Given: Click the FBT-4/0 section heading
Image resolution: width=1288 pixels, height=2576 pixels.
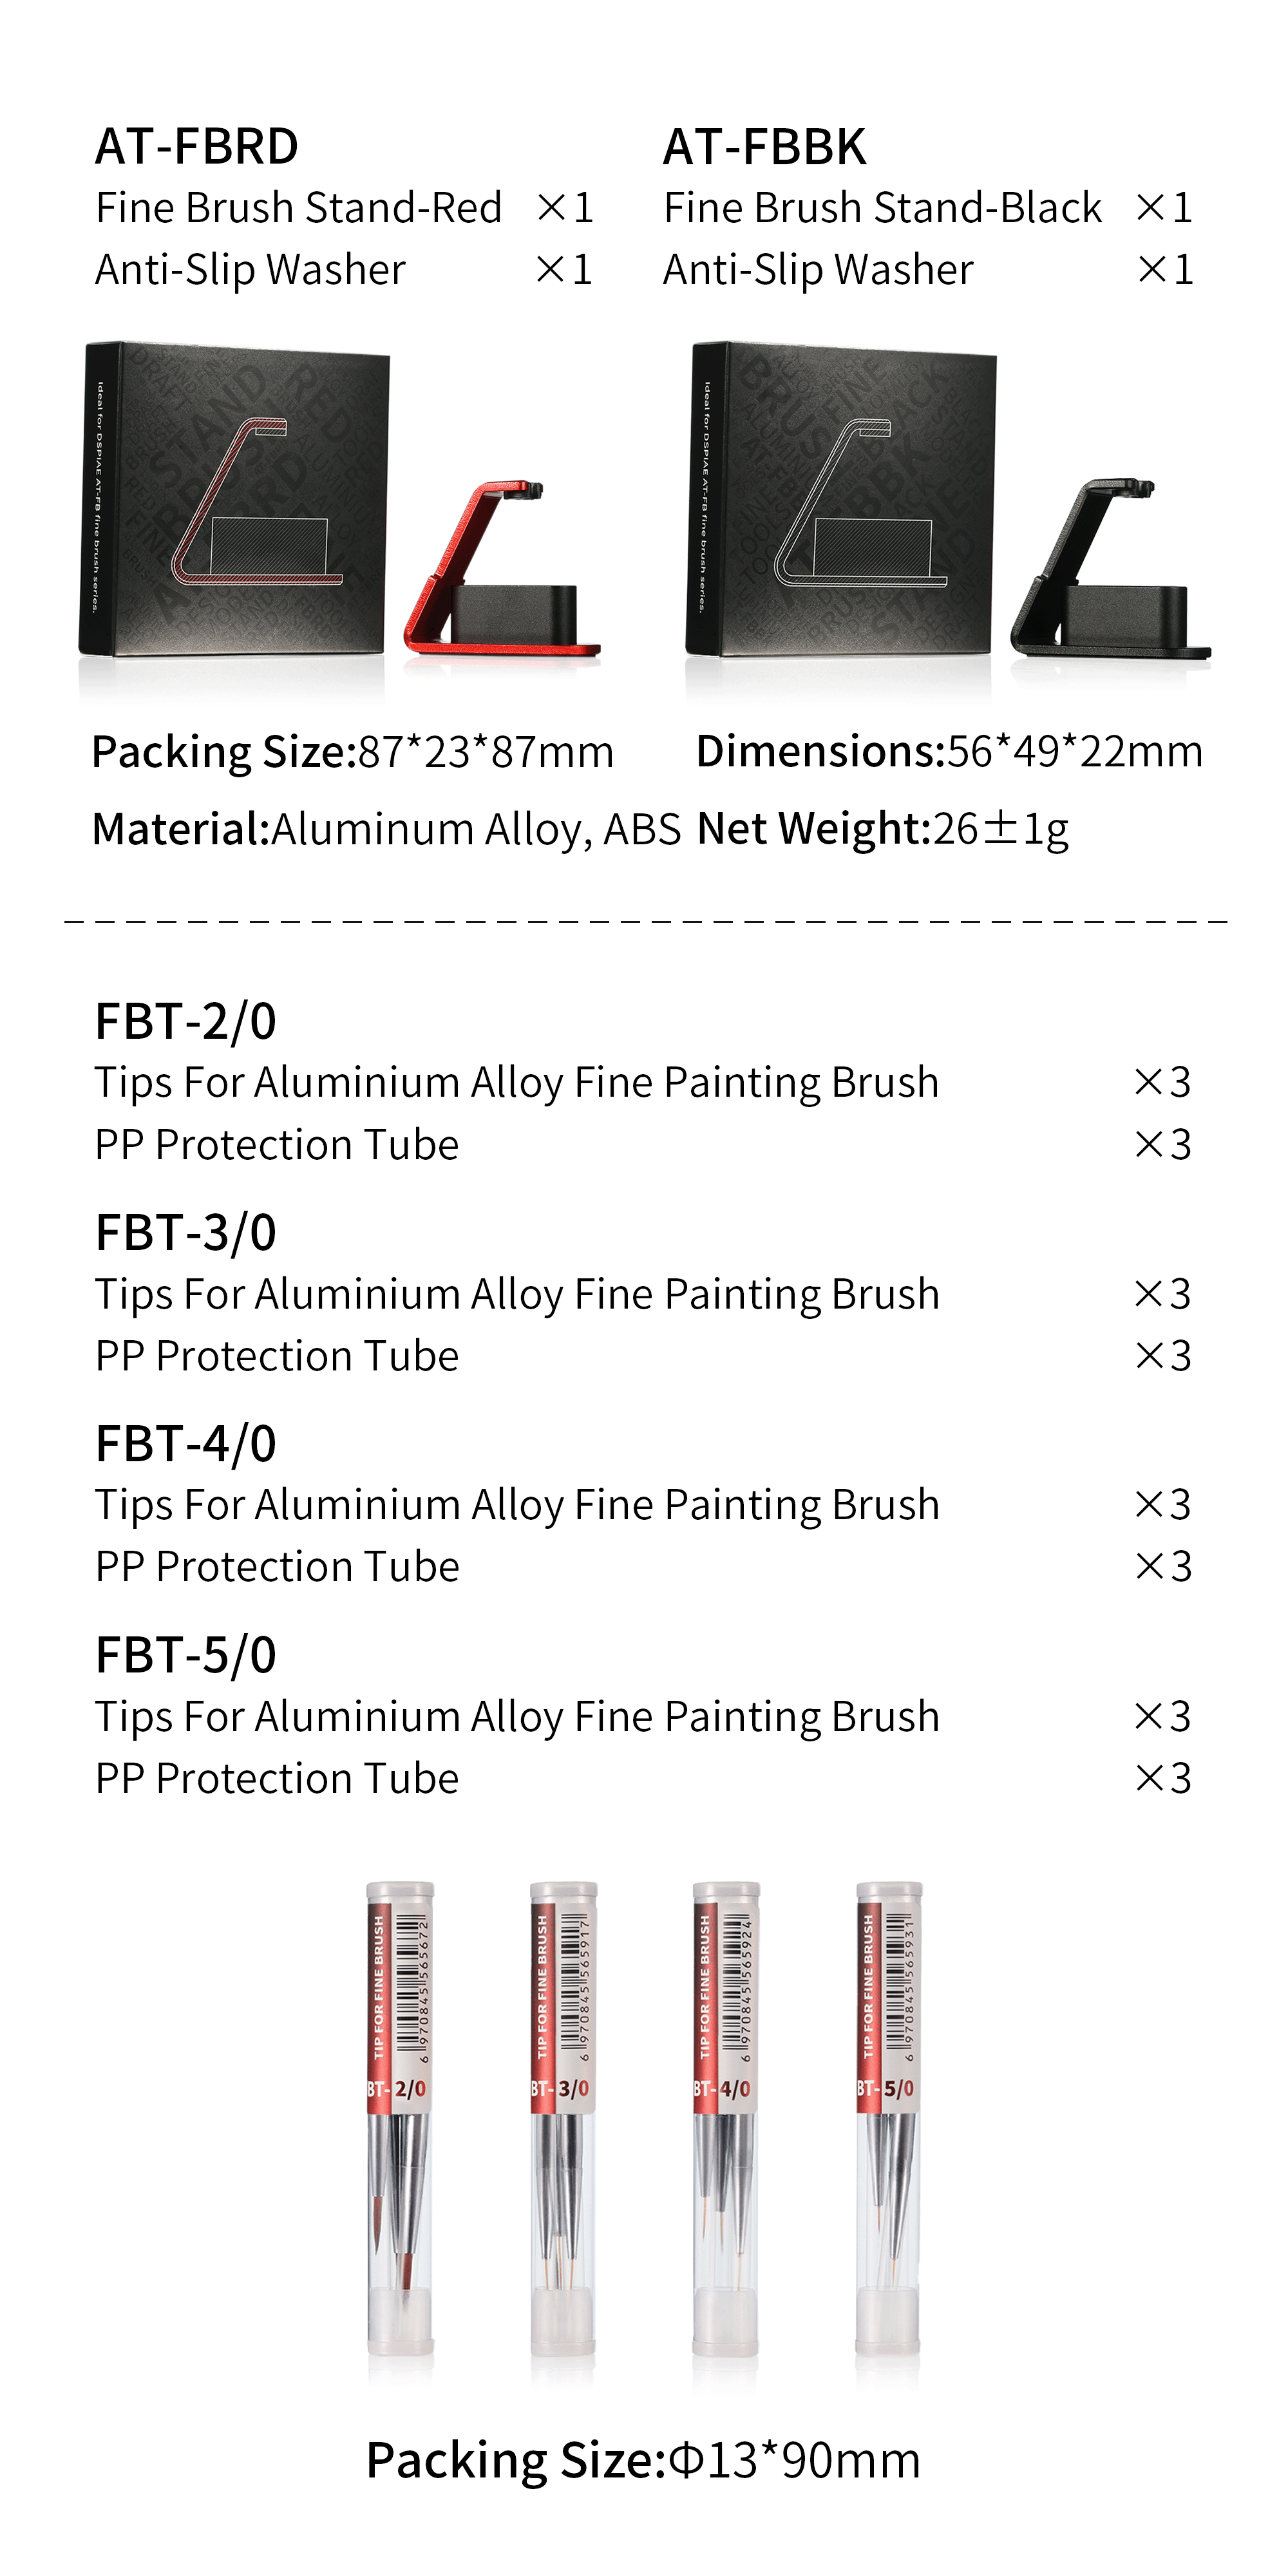Looking at the screenshot, I should pyautogui.click(x=186, y=1444).
